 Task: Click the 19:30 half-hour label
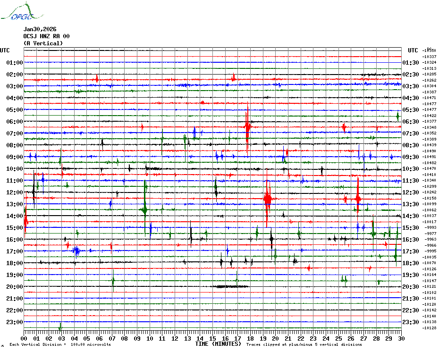coord(411,275)
